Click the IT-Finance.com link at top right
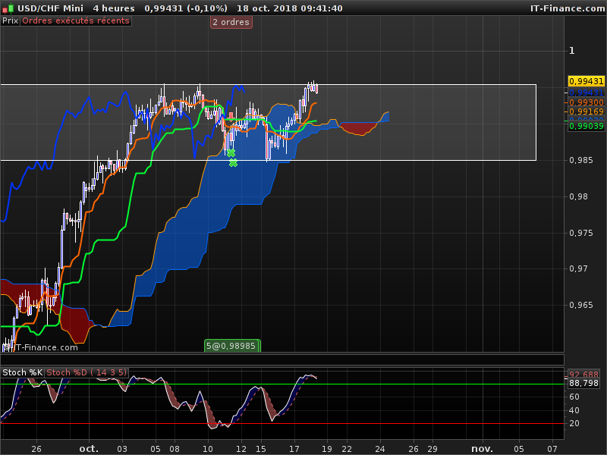The image size is (607, 455). pos(567,8)
